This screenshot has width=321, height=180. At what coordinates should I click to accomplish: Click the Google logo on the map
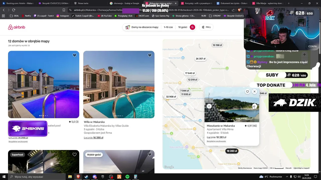click(169, 167)
